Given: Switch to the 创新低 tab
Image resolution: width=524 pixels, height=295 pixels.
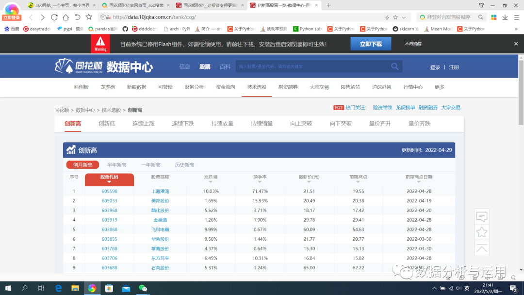Looking at the screenshot, I should point(107,124).
